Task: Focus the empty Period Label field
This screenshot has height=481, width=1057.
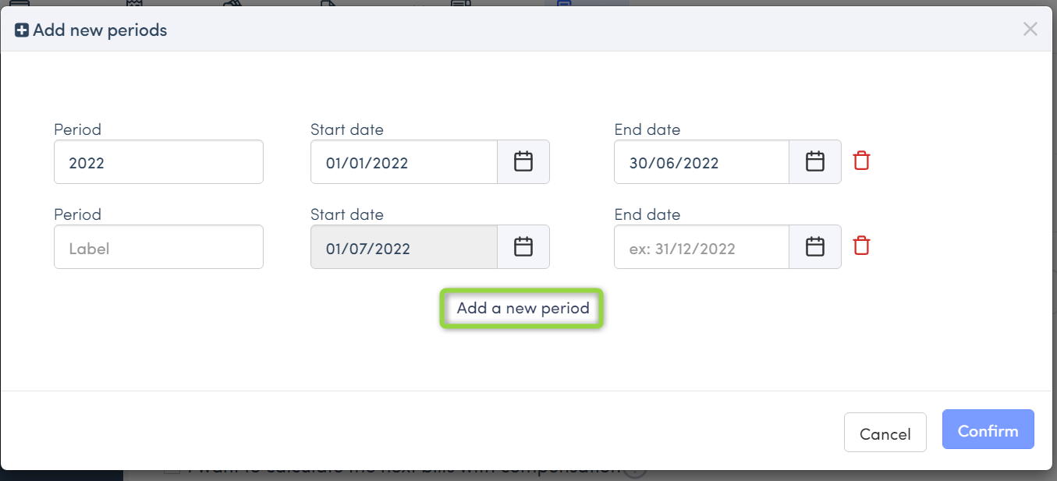Action: (x=158, y=247)
